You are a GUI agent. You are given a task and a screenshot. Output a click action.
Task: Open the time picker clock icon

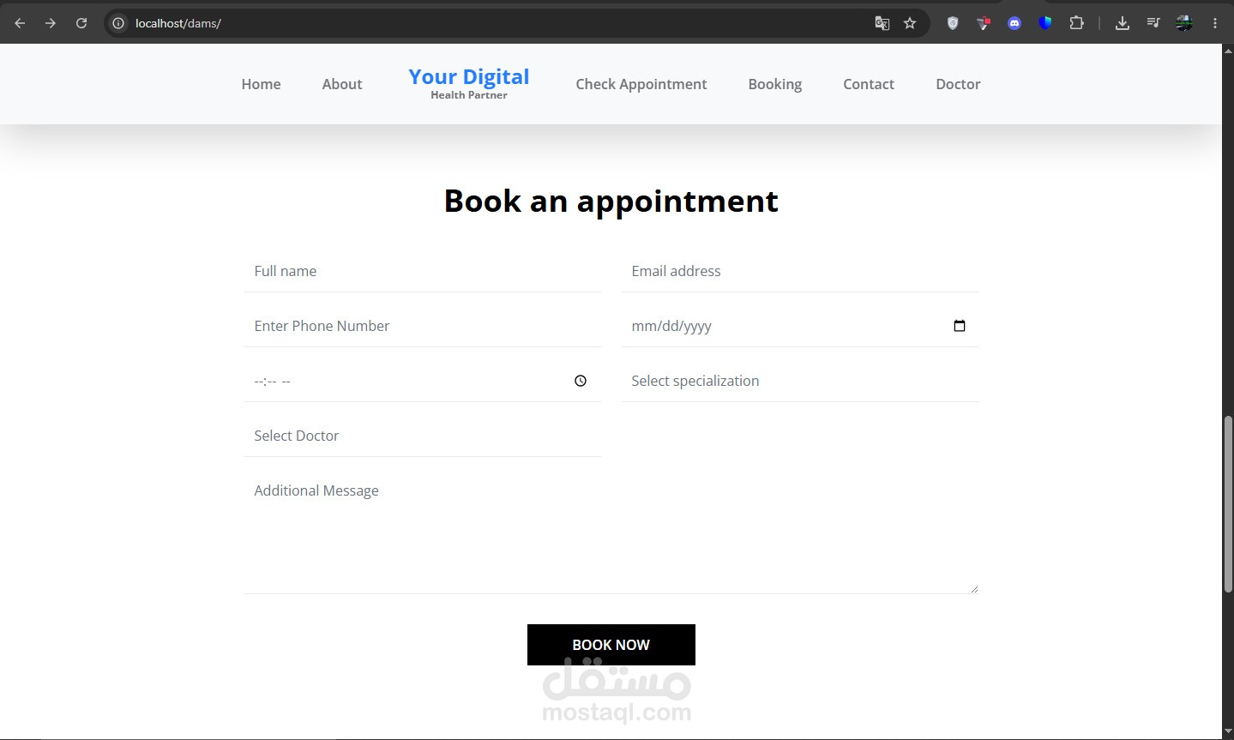581,381
